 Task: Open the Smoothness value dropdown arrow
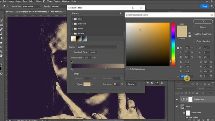(x=91, y=57)
